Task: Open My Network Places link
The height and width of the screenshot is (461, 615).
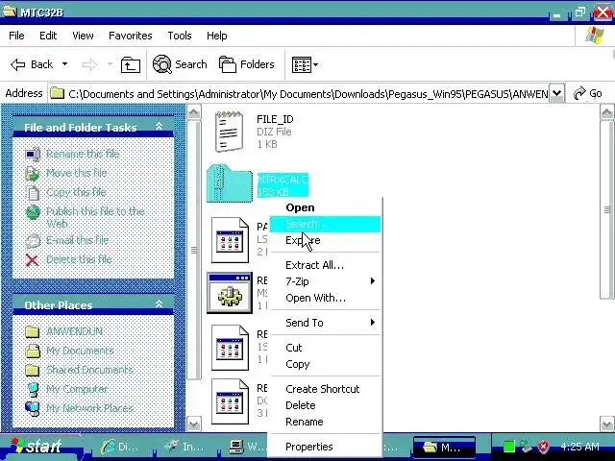Action: (x=89, y=408)
